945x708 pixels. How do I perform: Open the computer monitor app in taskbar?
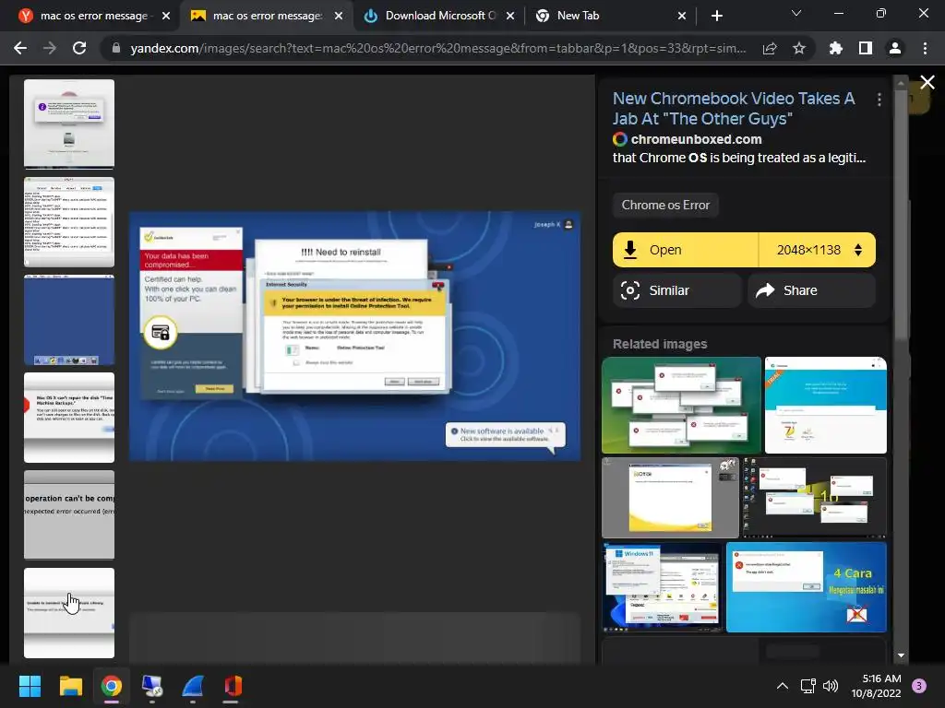click(152, 686)
